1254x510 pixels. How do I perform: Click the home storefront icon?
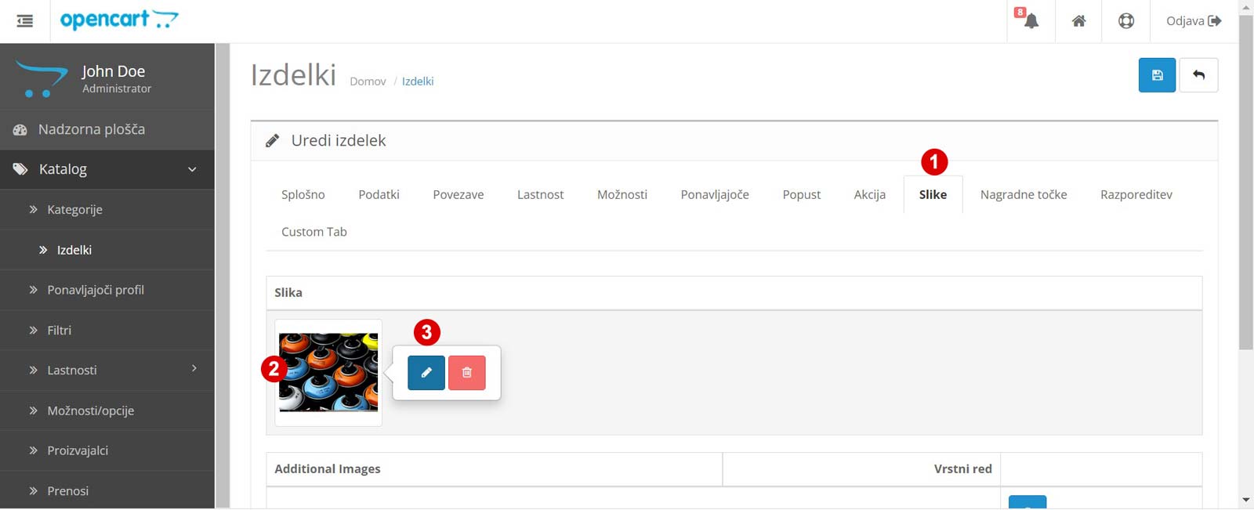[1078, 21]
